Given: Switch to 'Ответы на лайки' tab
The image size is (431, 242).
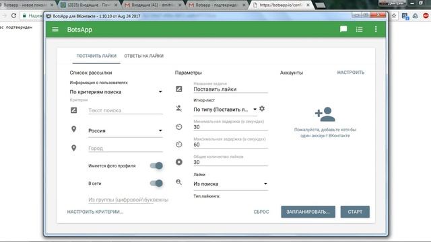Looking at the screenshot, I should pyautogui.click(x=143, y=56).
